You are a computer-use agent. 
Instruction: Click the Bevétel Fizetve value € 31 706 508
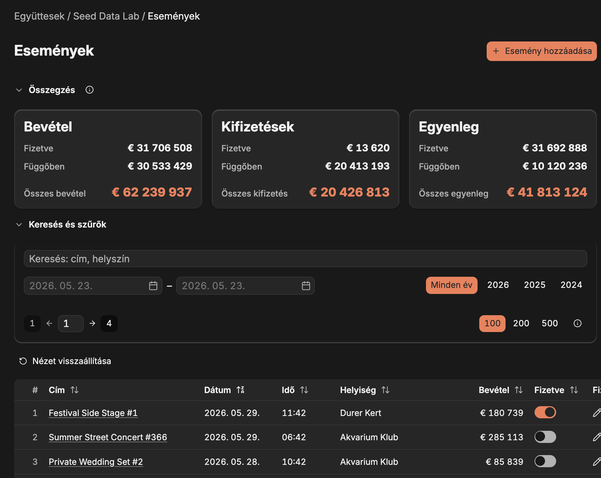coord(160,148)
